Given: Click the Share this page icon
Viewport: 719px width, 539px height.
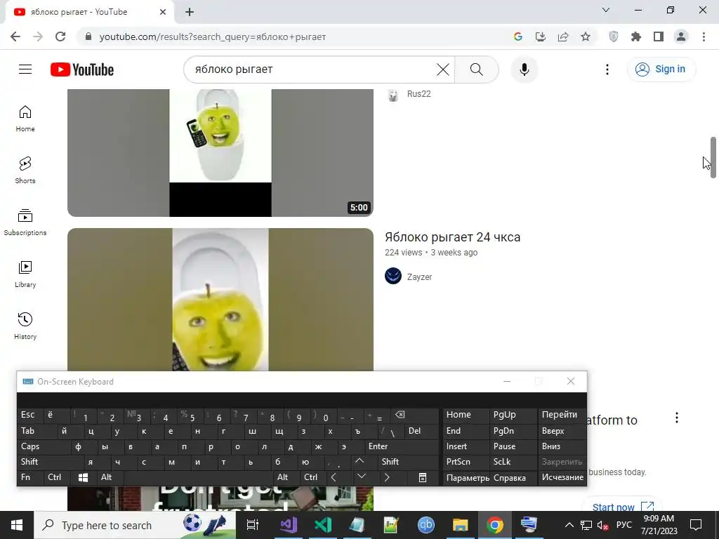Looking at the screenshot, I should click(x=563, y=36).
